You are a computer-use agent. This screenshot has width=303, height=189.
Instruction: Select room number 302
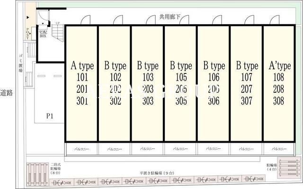116,101
